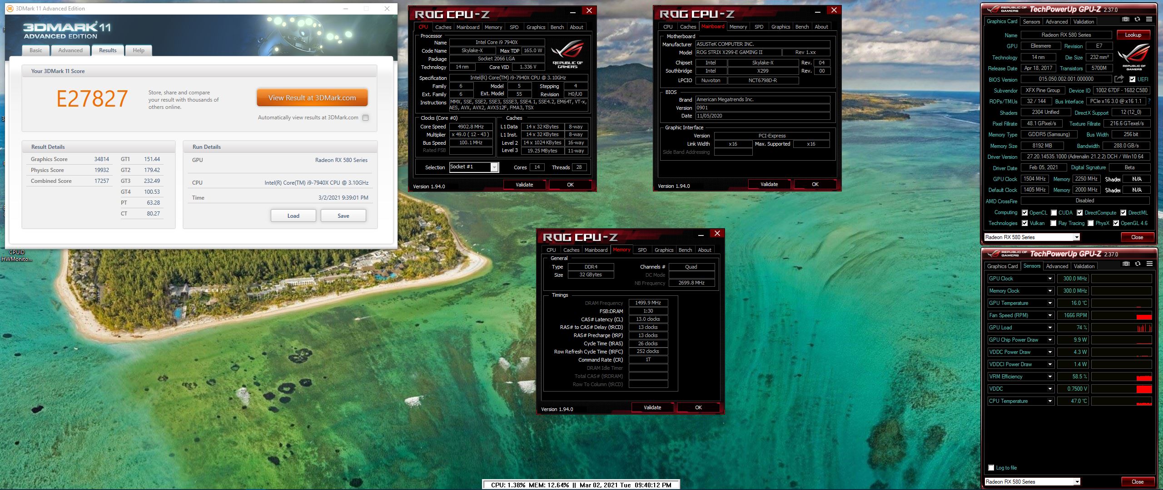1163x490 pixels.
Task: Minimize the CPU-Z Mainboard window
Action: click(x=817, y=11)
